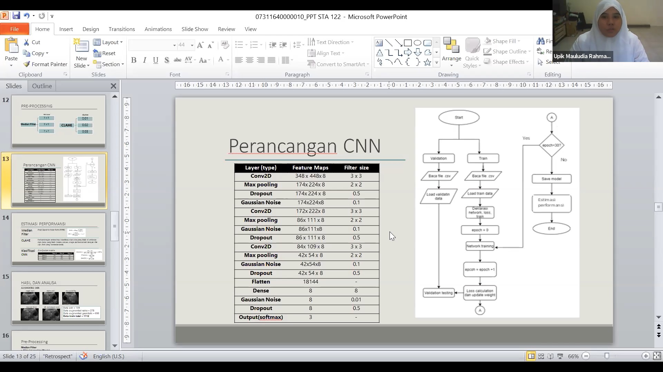This screenshot has width=663, height=372.
Task: Click the Arrange objects button
Action: [x=451, y=52]
